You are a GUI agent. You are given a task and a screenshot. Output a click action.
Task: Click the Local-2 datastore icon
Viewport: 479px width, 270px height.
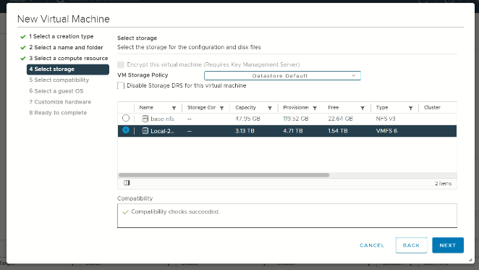[145, 131]
